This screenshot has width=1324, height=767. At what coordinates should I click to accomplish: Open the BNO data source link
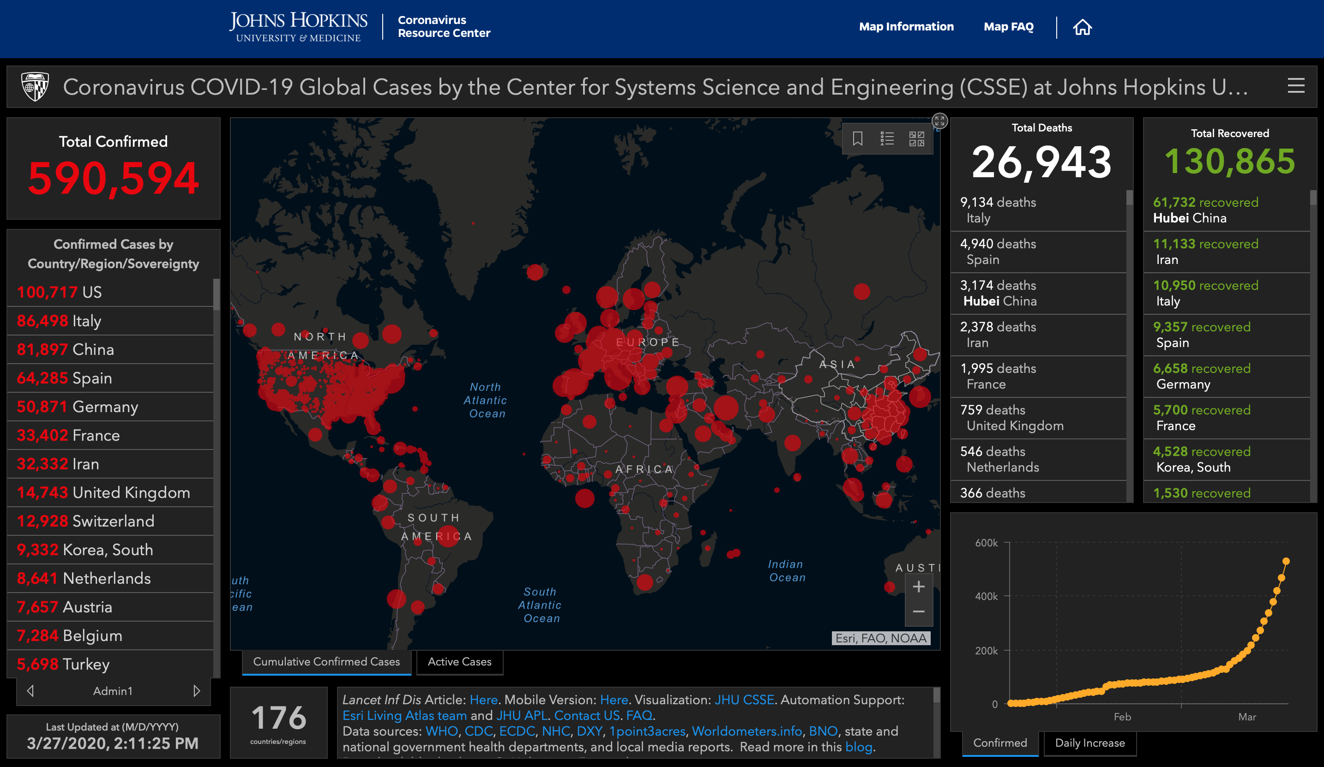[823, 731]
